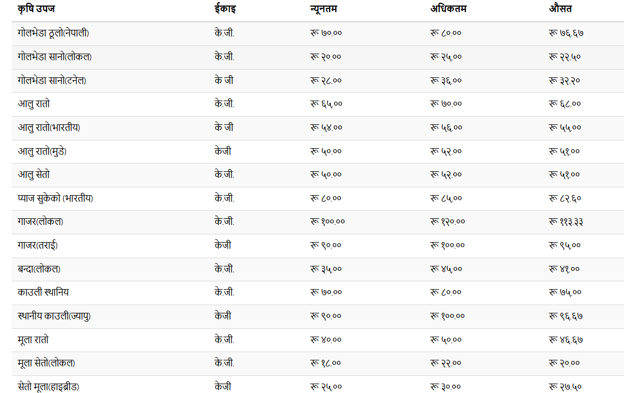Click स्थानीय काउली(ज्यापु) average रू ९६.६७
624x393 pixels.
click(565, 316)
